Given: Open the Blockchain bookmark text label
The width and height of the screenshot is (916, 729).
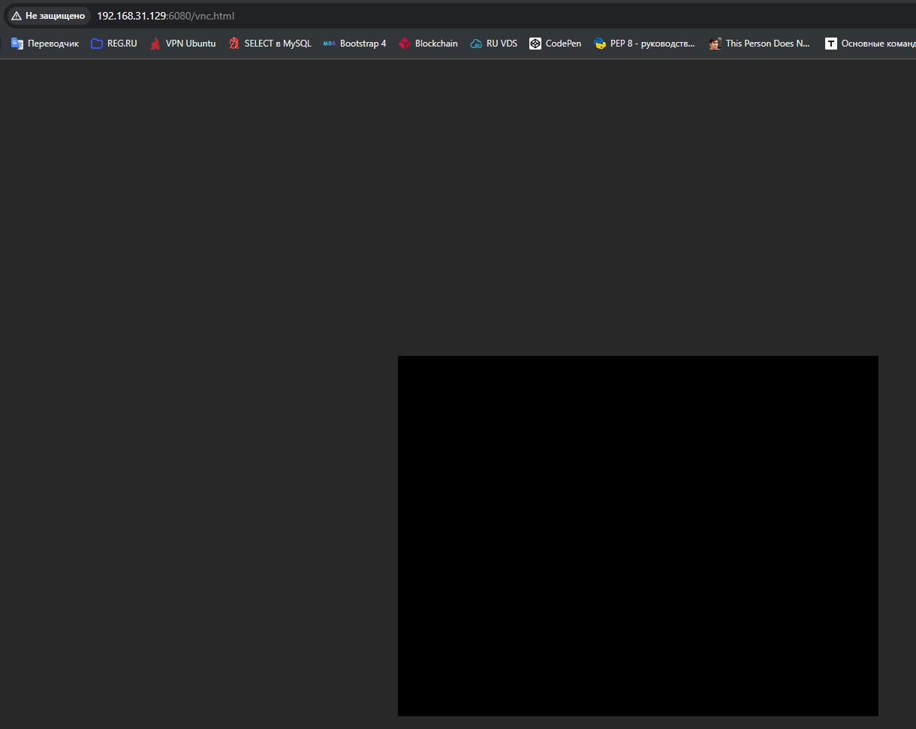Looking at the screenshot, I should [436, 44].
